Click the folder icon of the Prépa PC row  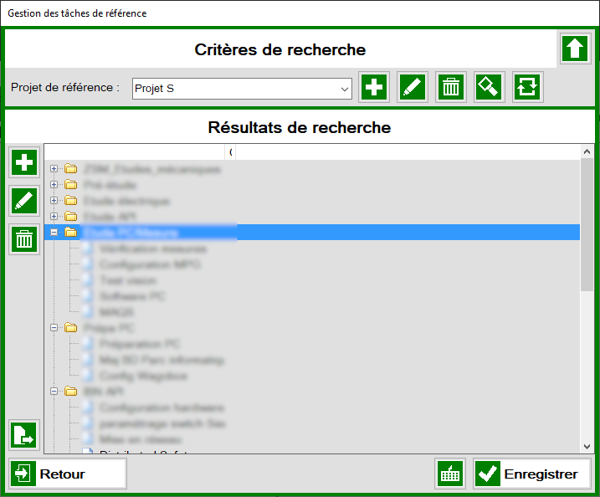[71, 328]
